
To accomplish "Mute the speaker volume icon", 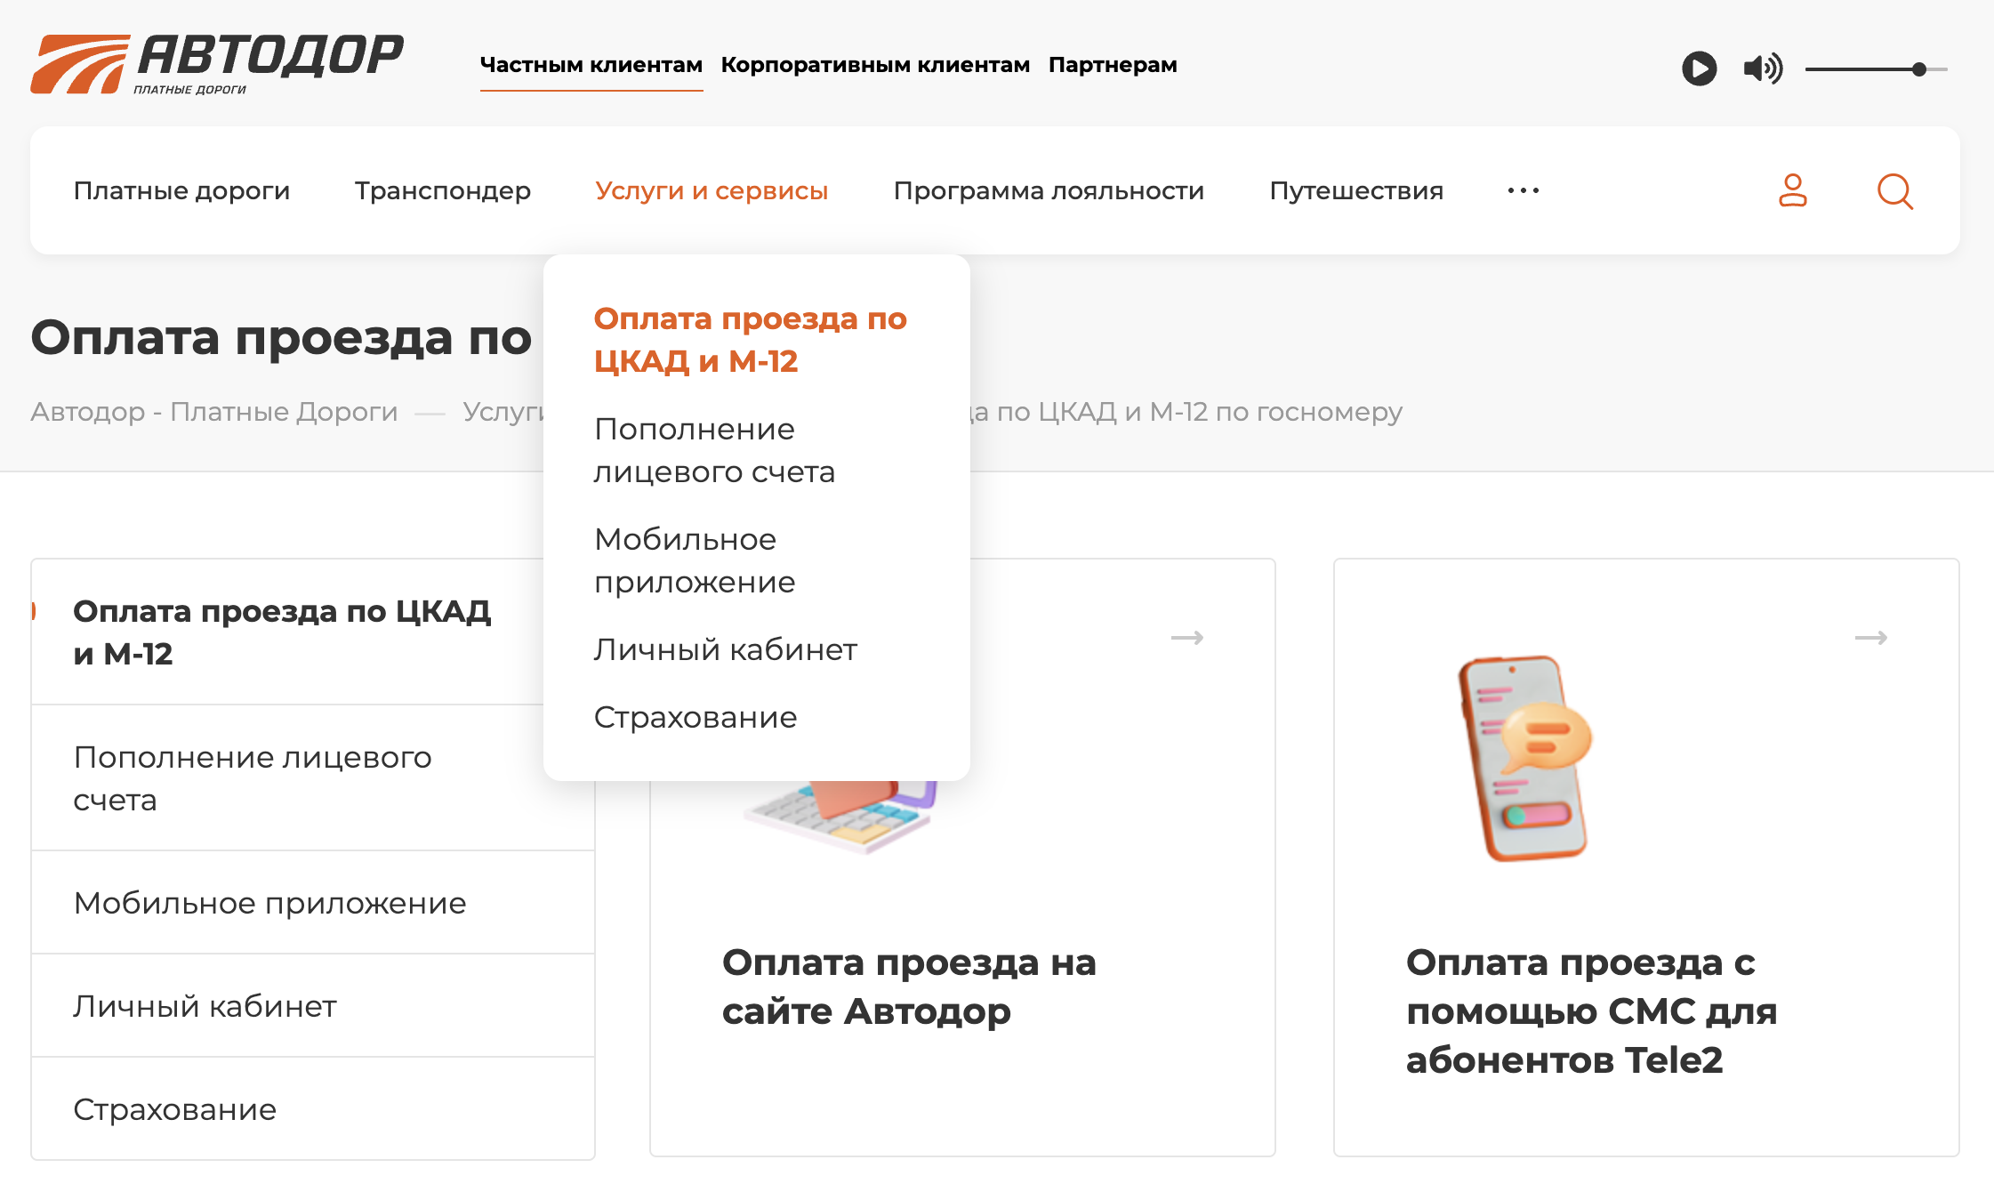I will click(1763, 68).
